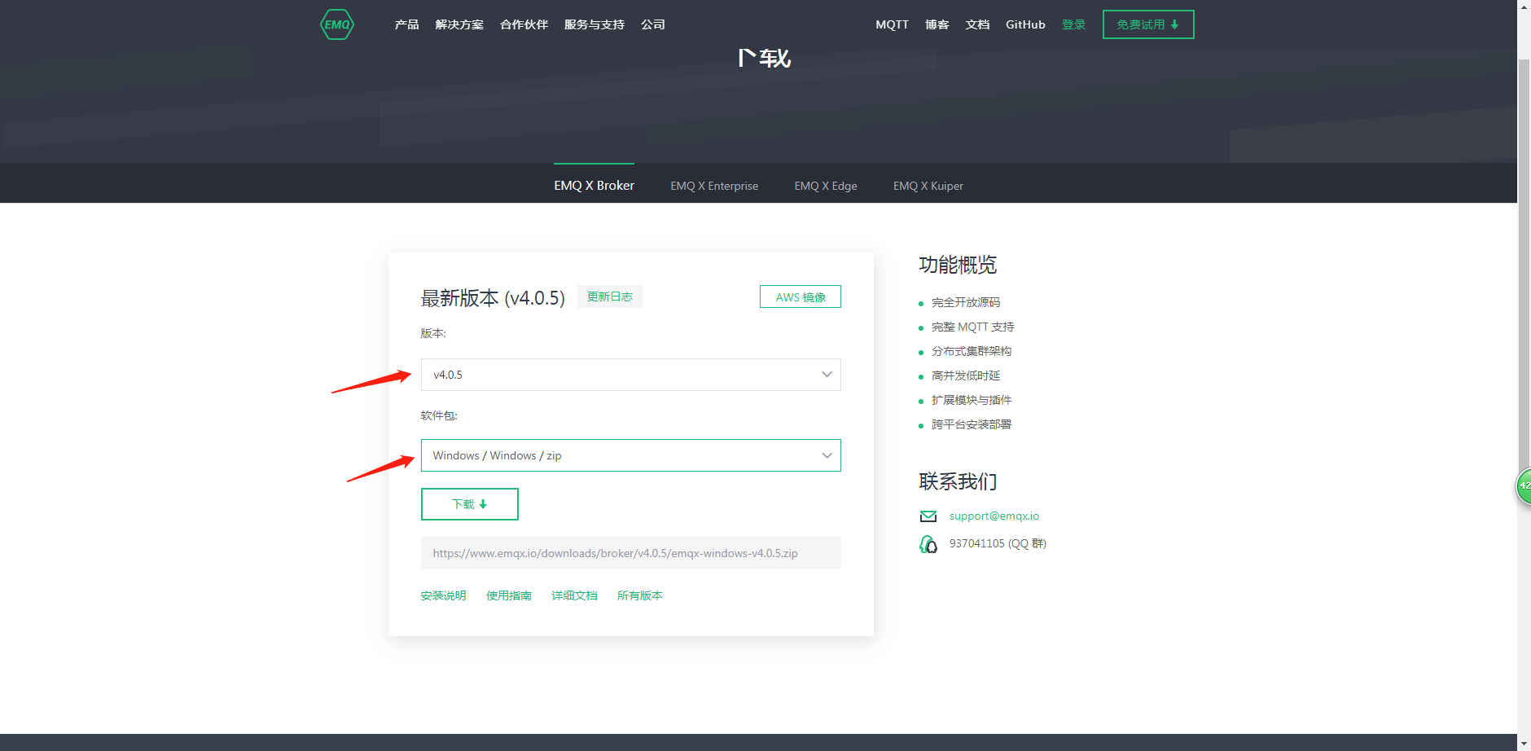Click the 937041105 (QQ 群) text
This screenshot has width=1531, height=751.
998,543
